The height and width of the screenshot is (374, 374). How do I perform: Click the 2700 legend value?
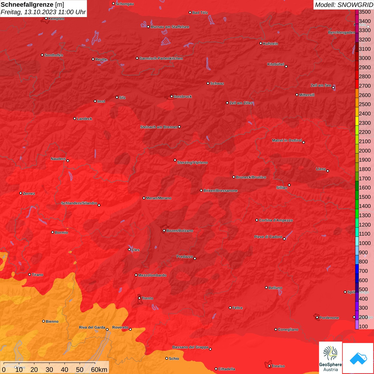pyautogui.click(x=365, y=86)
